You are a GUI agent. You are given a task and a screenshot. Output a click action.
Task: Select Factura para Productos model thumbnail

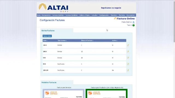coord(106,93)
